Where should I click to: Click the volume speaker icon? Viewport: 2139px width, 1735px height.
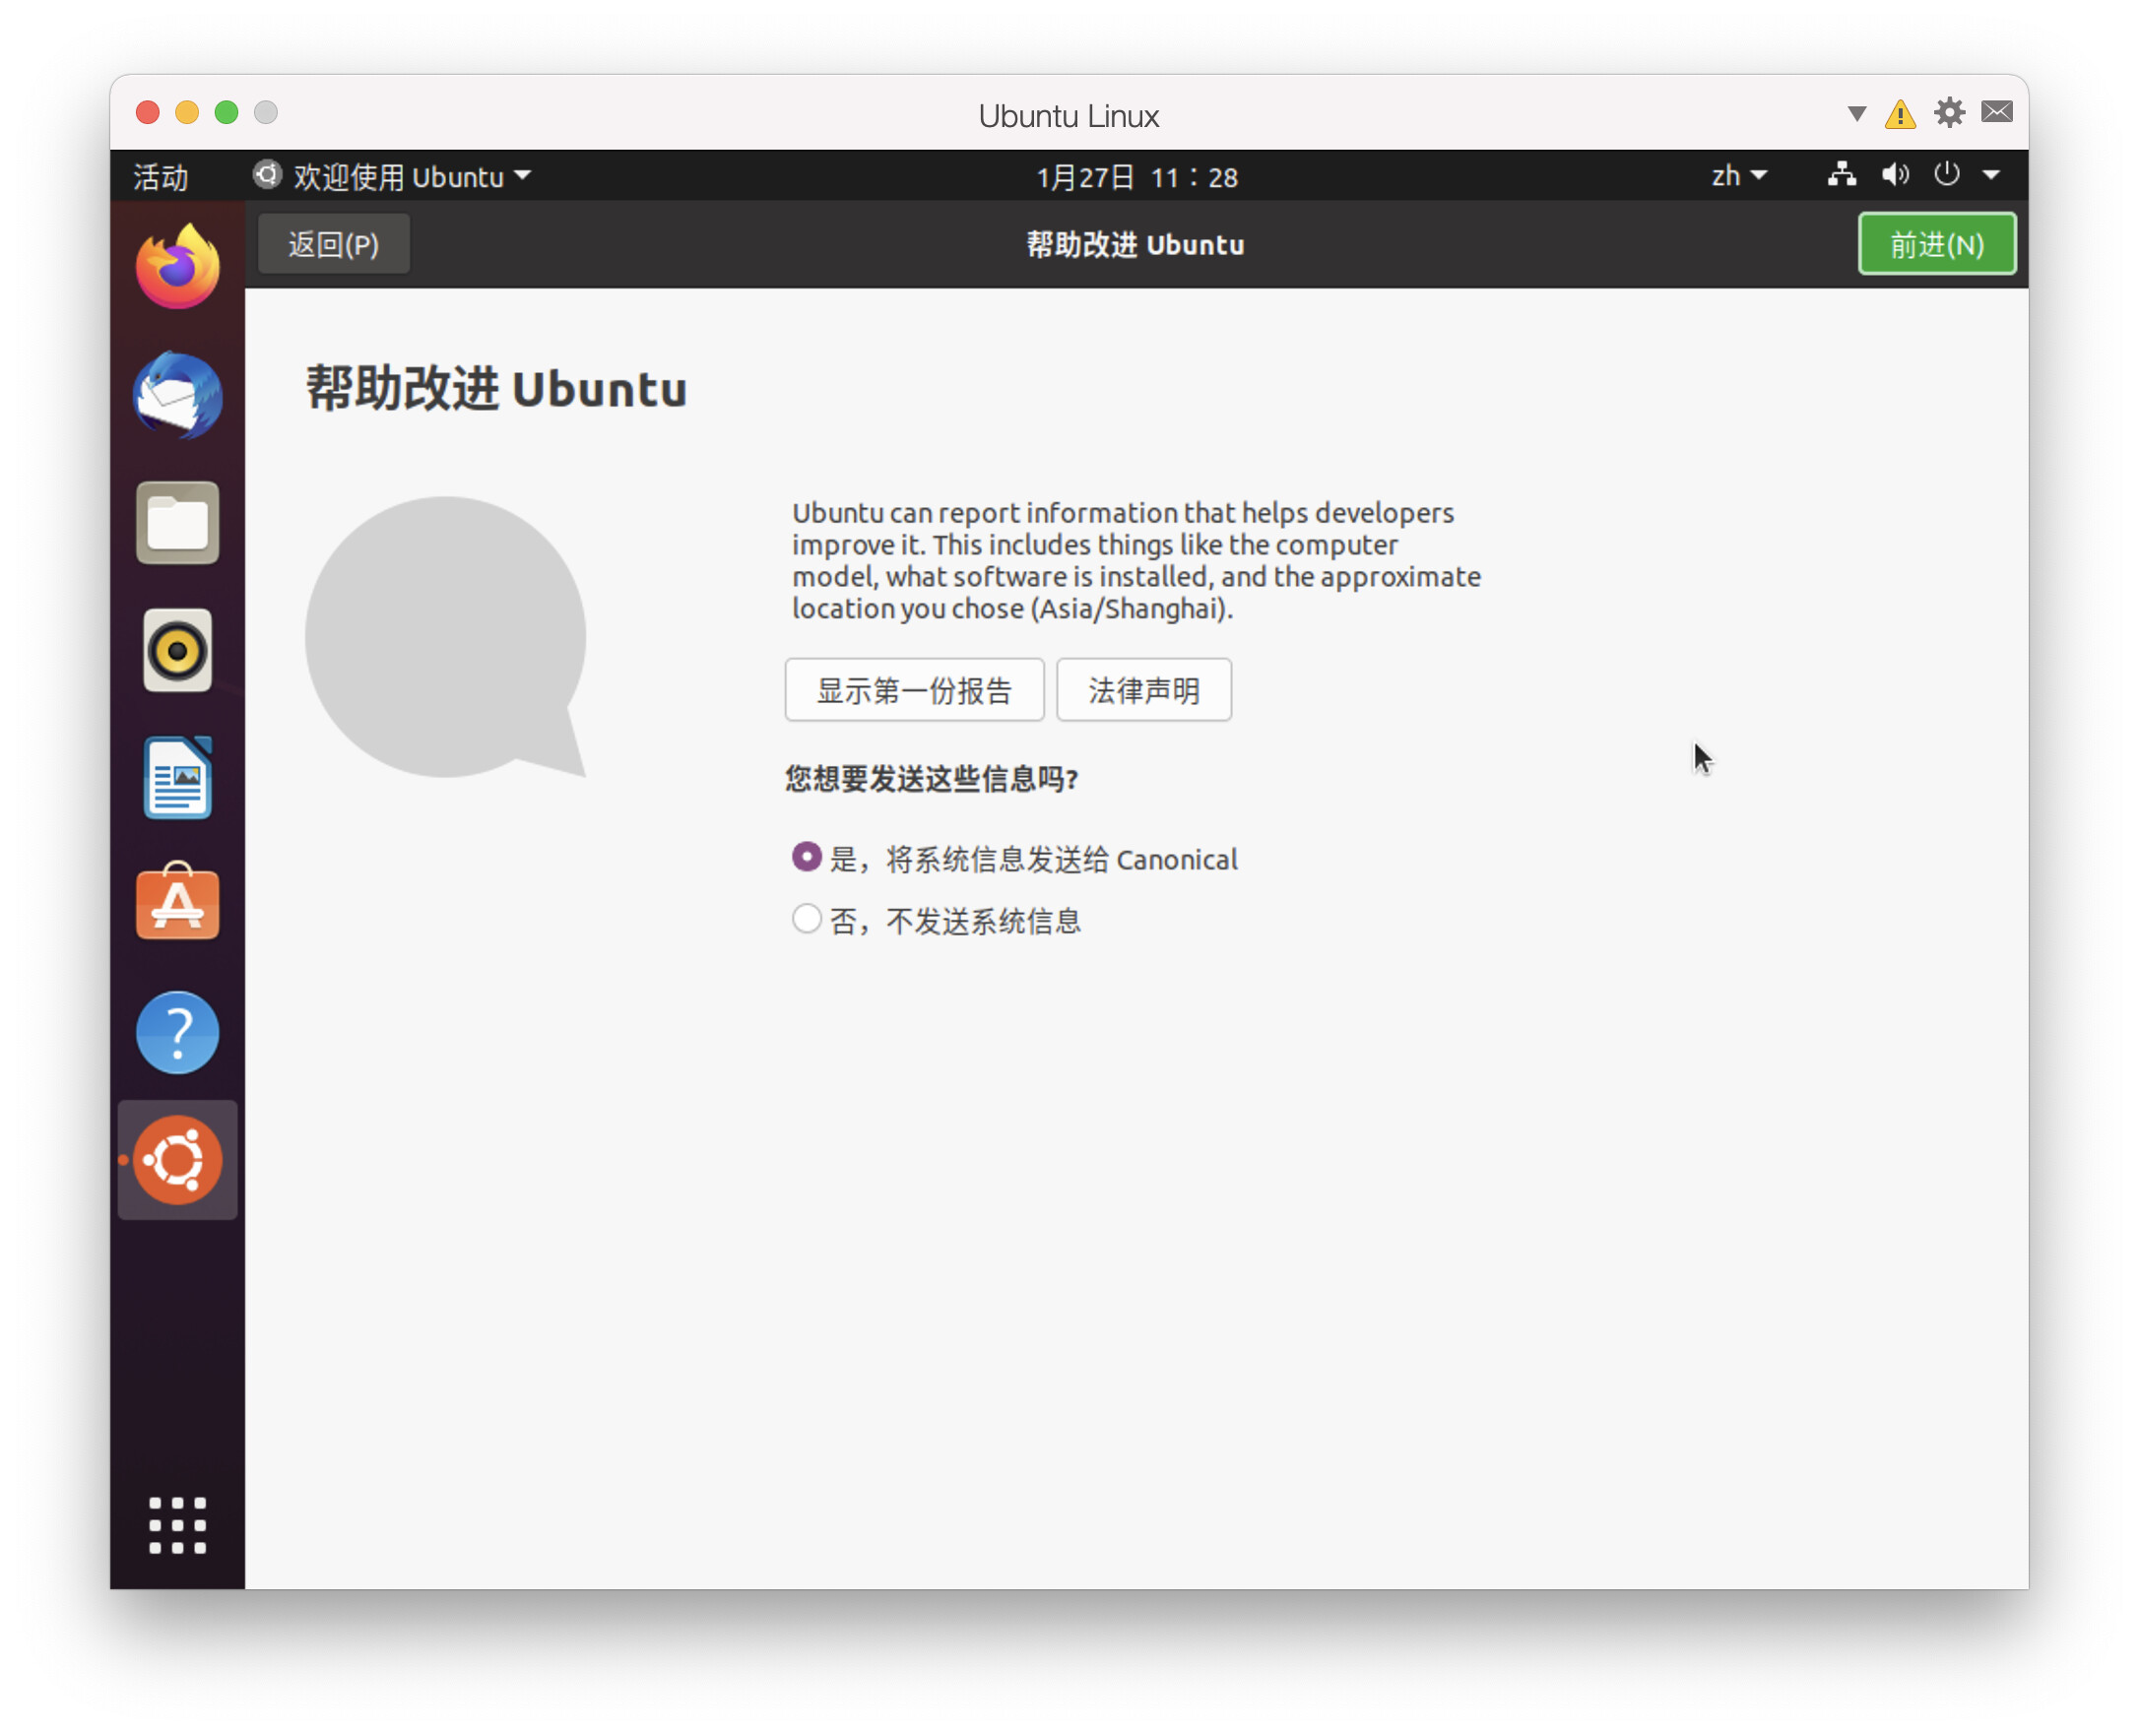point(1895,175)
